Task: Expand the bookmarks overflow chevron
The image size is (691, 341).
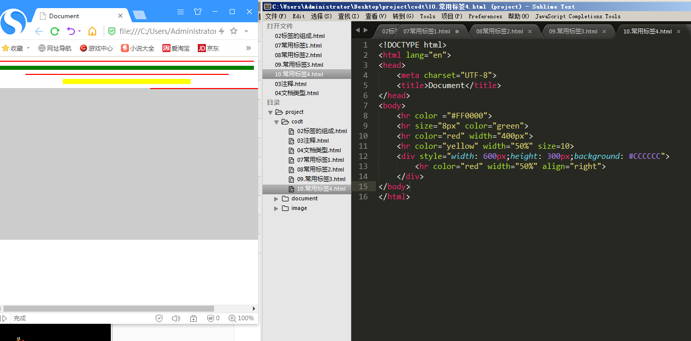Action: (x=248, y=49)
